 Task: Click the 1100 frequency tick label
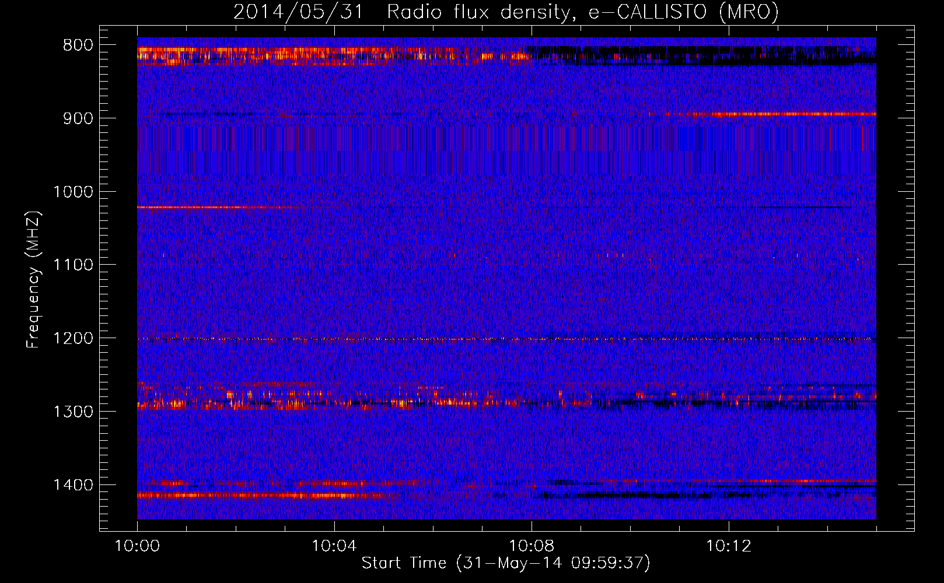pyautogui.click(x=73, y=265)
